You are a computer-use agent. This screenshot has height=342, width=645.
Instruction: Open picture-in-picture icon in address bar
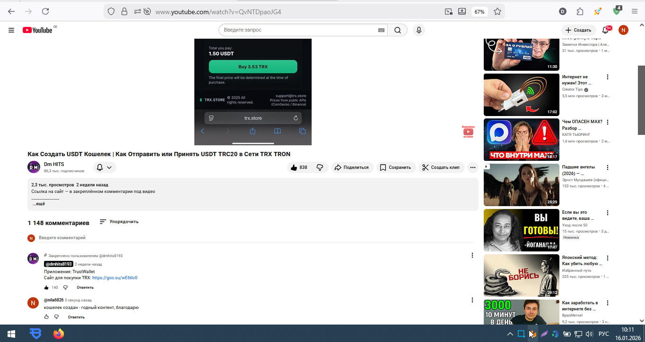448,11
